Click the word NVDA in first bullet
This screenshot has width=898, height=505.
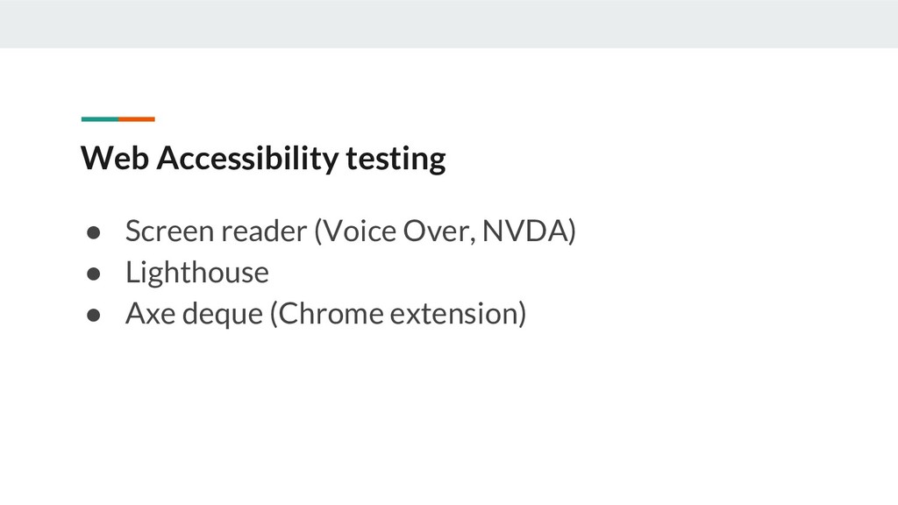click(526, 231)
